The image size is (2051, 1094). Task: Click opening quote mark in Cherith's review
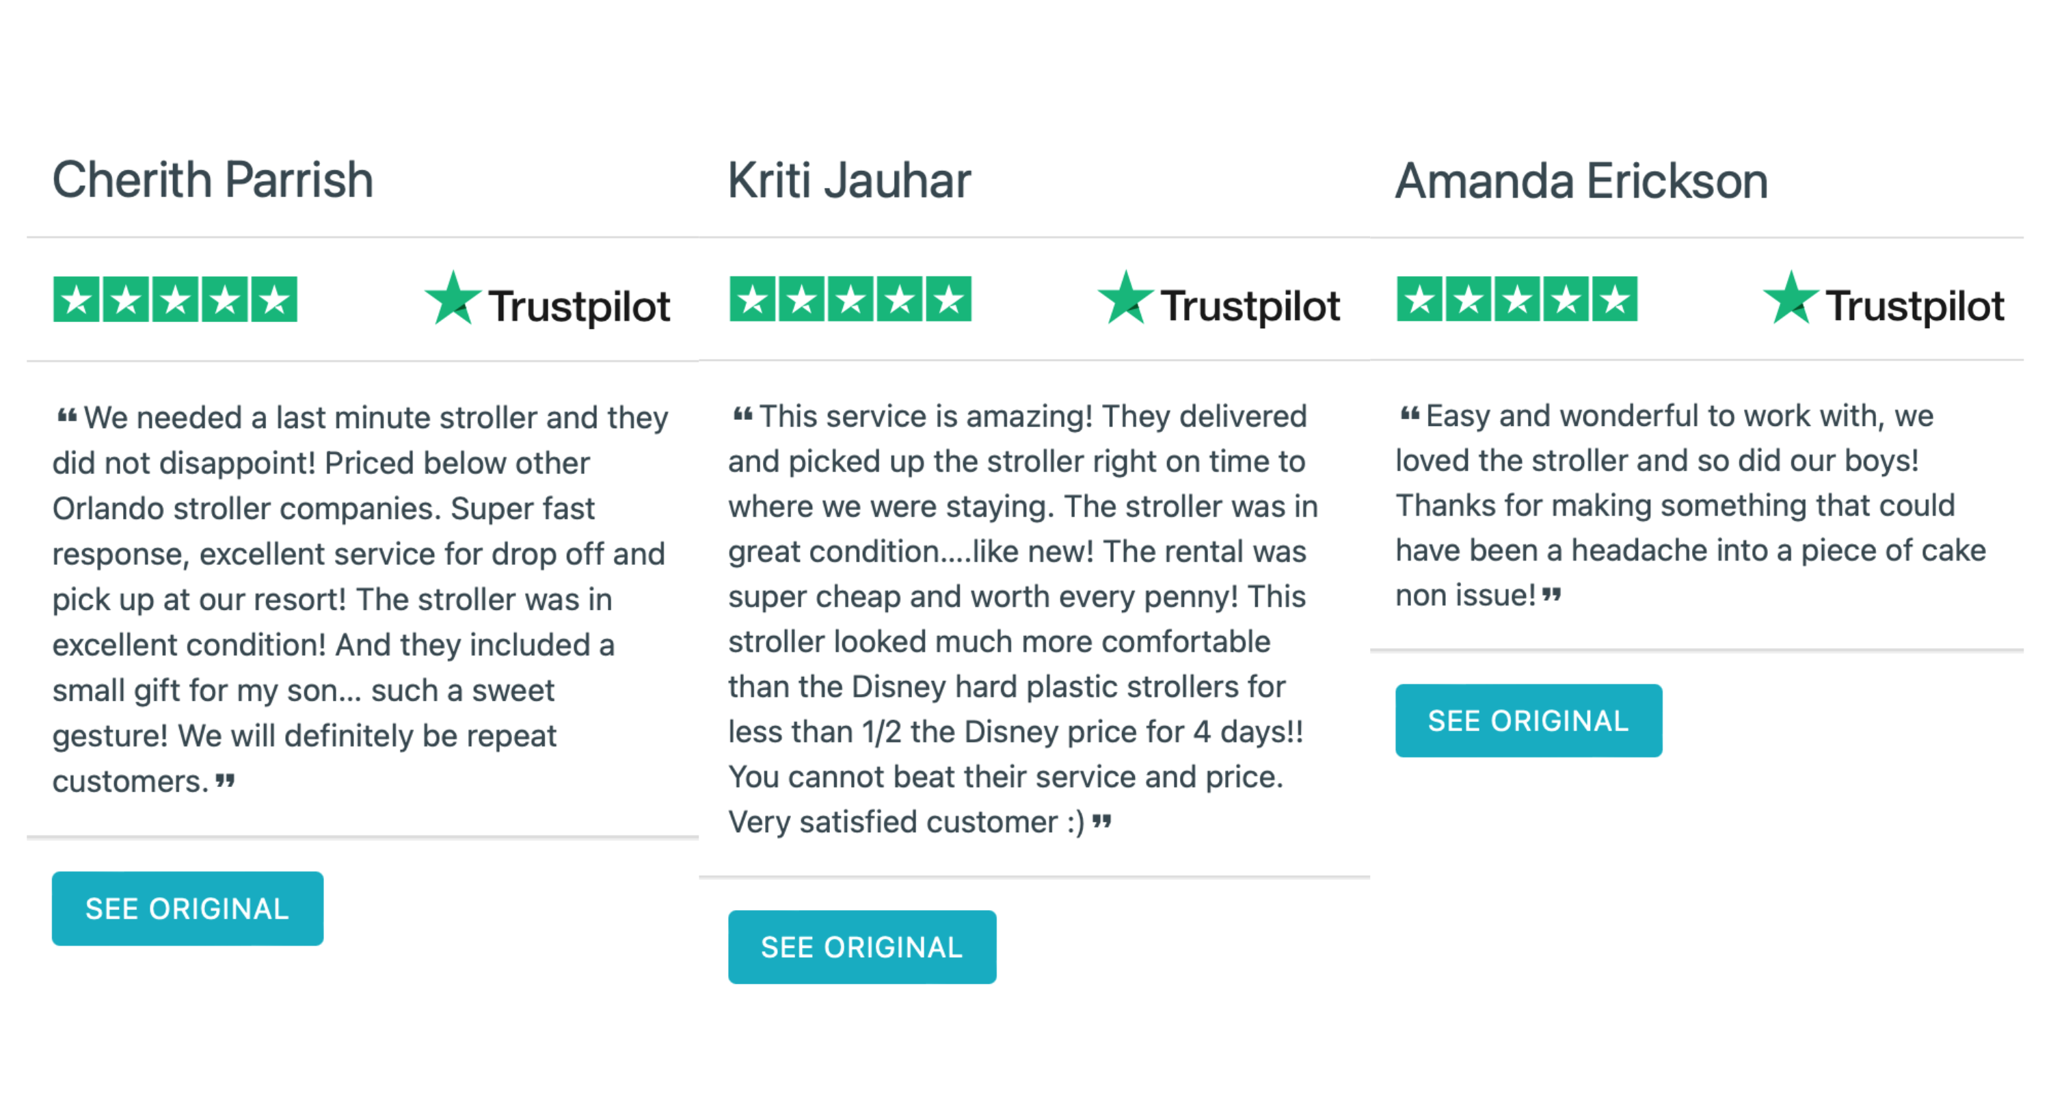point(67,416)
